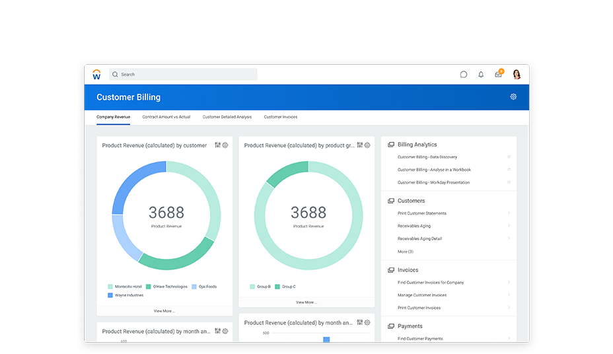
Task: Switch to Customer Invoices tab
Action: (x=281, y=117)
